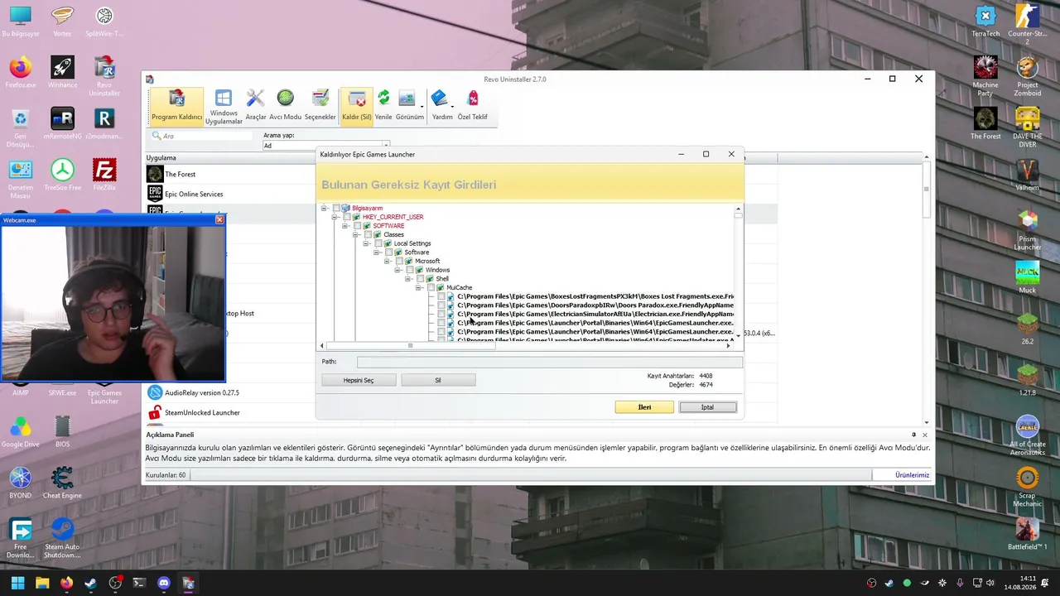
Task: Check the Doors Paradox entry checkbox
Action: coord(441,305)
